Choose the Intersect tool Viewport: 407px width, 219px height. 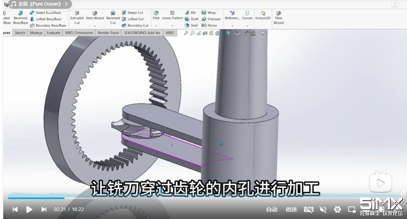[x=211, y=19]
